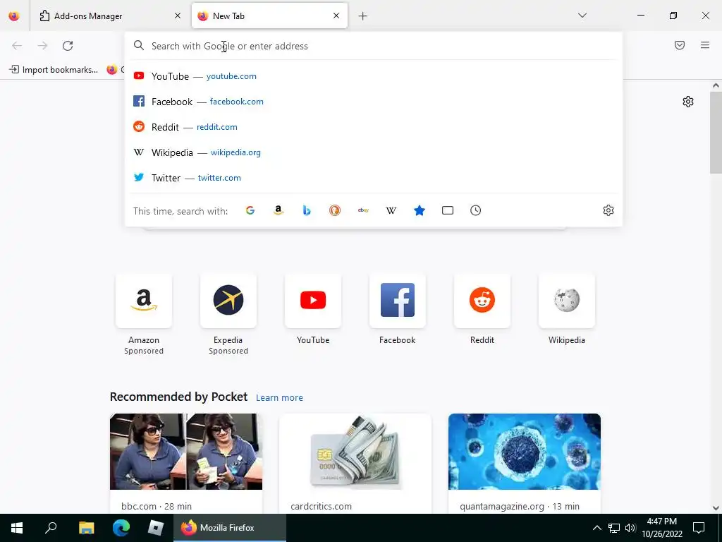Search this time with Amazon icon
The width and height of the screenshot is (722, 542).
click(278, 210)
